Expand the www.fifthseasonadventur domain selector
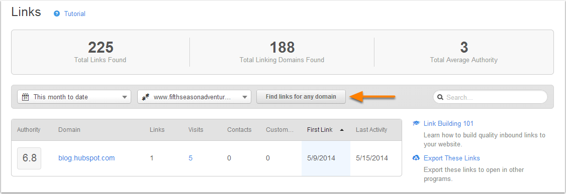The image size is (566, 194). [x=194, y=97]
